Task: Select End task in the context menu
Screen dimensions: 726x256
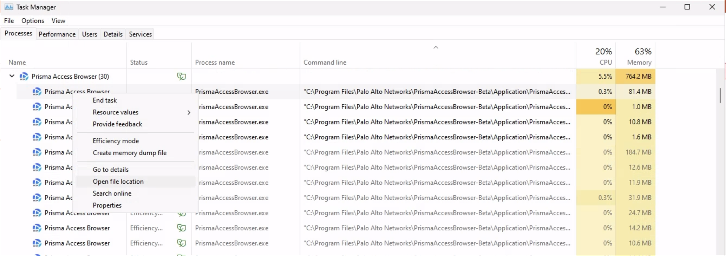Action: [104, 100]
